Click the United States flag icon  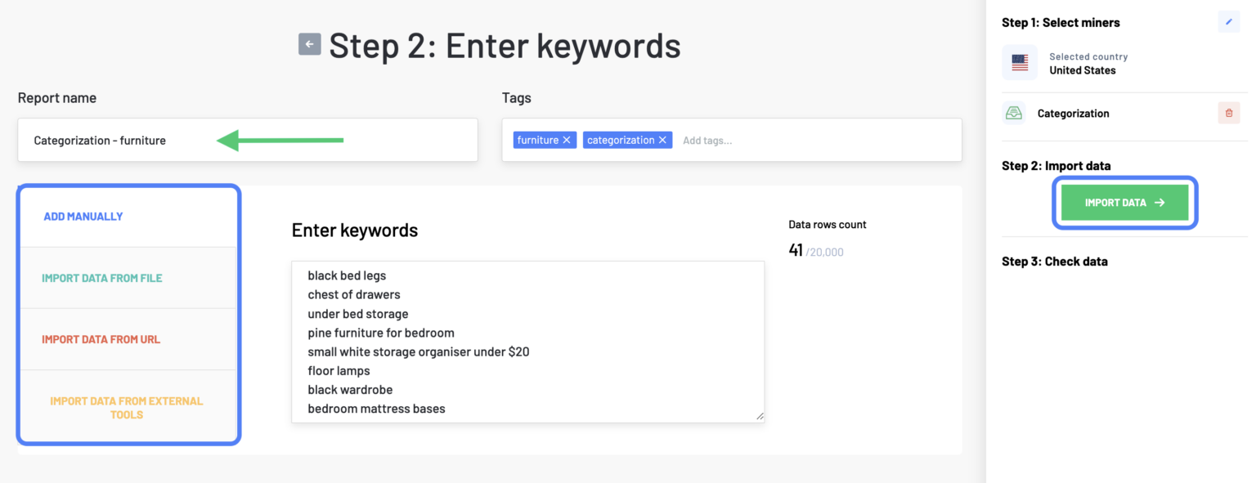[1019, 62]
